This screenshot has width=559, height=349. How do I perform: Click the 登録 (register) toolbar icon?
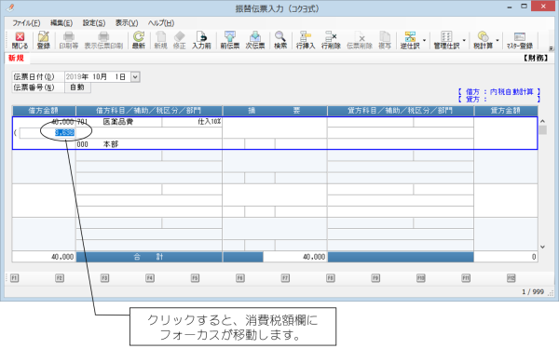tap(44, 40)
